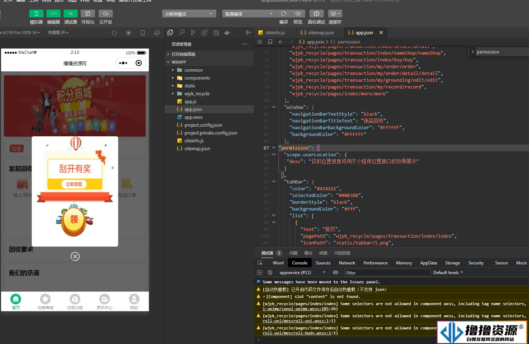This screenshot has width=529, height=344.
Task: Toggle the visualization (可视化) button
Action: (x=88, y=14)
